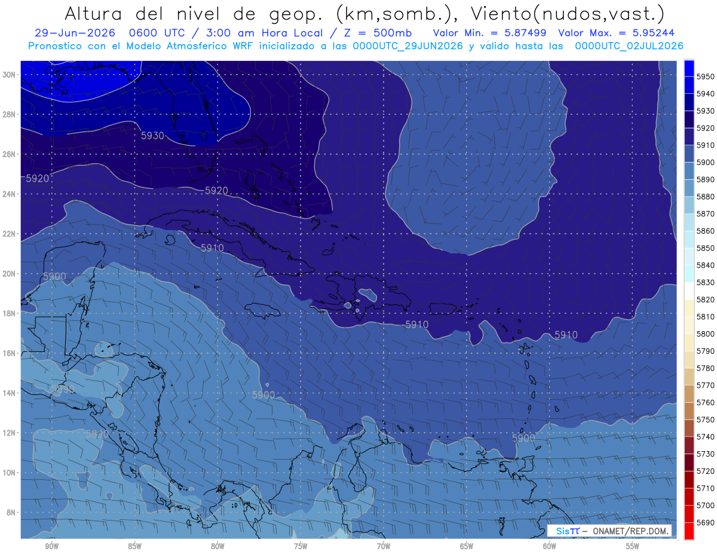Click the pale yellow swatch beside 5810
This screenshot has width=717, height=554.
[689, 308]
